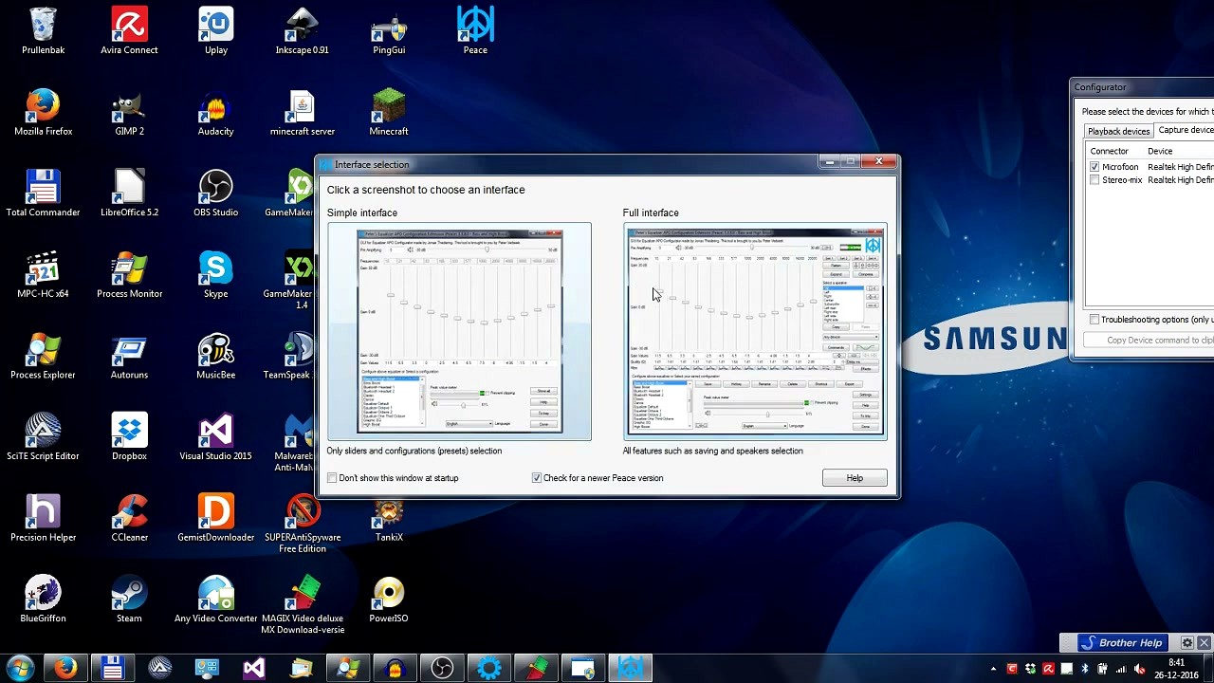Expand hidden icons in the system tray
The width and height of the screenshot is (1214, 683).
point(992,669)
